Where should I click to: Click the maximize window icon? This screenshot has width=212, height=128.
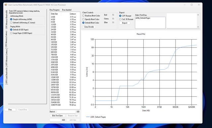[191, 5]
